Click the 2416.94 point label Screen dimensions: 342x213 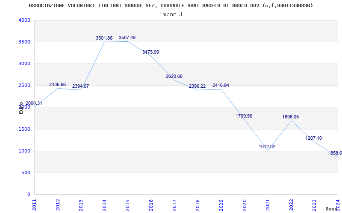point(221,86)
